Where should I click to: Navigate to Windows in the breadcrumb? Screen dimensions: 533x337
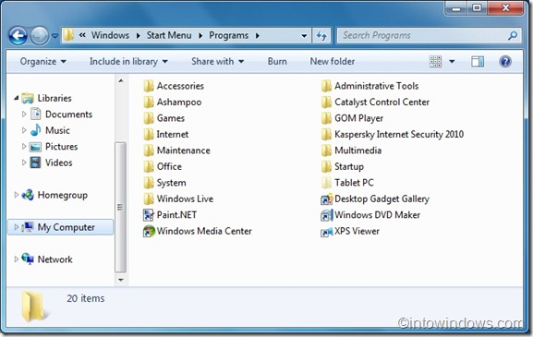[x=110, y=35]
